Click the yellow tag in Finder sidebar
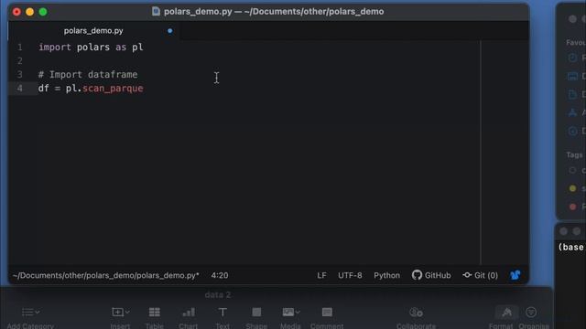Image resolution: width=586 pixels, height=329 pixels. click(572, 189)
